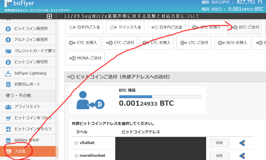Click the BCH deposit arrow icon
The width and height of the screenshot is (266, 160).
pyautogui.click(x=221, y=43)
